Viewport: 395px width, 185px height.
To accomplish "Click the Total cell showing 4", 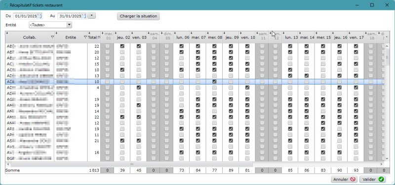I will (x=94, y=88).
